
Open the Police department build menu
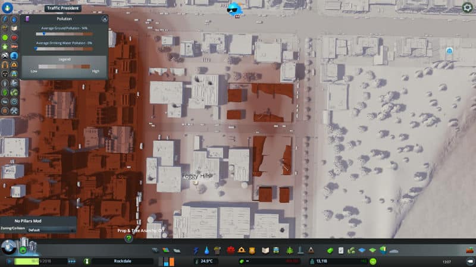point(252,250)
